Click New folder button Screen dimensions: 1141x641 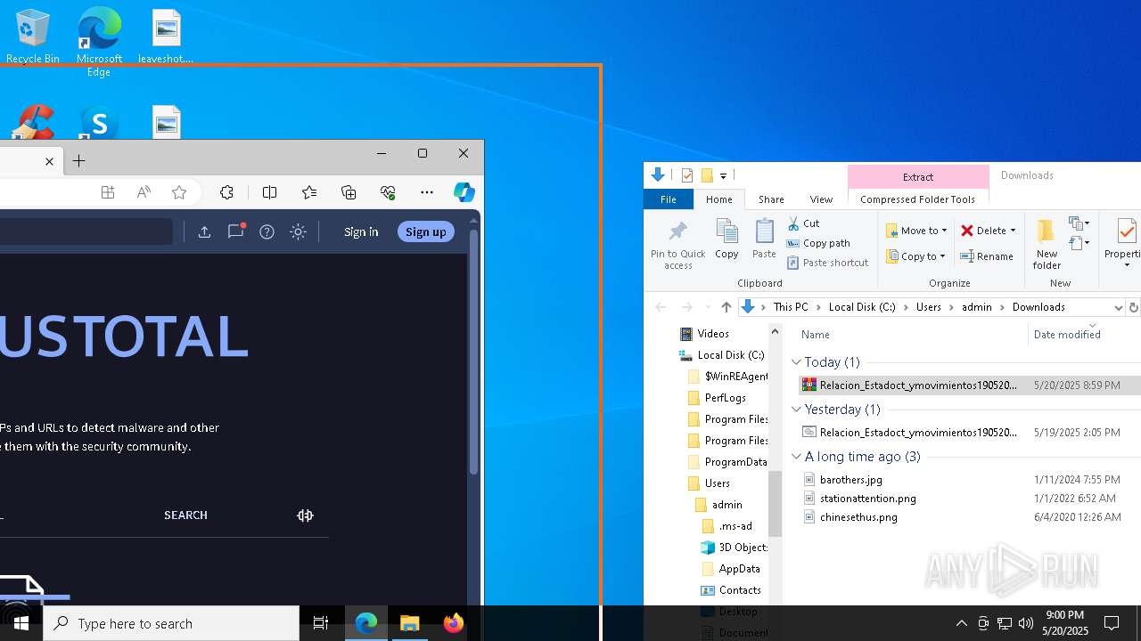coord(1047,244)
